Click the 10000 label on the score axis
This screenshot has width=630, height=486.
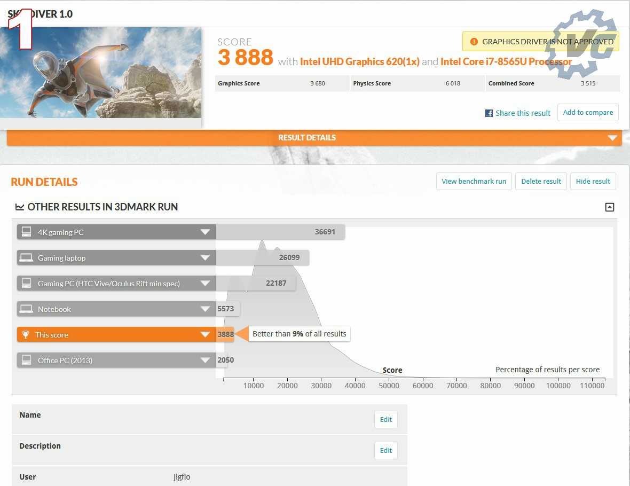click(x=254, y=386)
